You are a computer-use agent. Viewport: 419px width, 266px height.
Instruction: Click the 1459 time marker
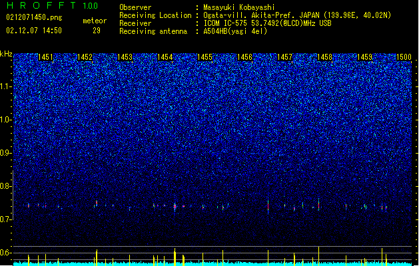click(x=364, y=57)
